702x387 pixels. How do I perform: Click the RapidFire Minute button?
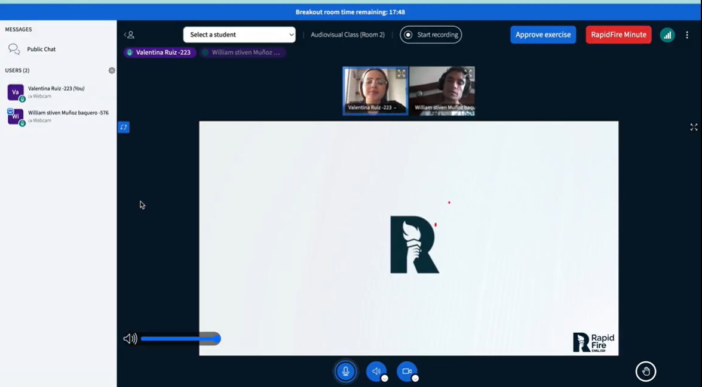click(618, 35)
